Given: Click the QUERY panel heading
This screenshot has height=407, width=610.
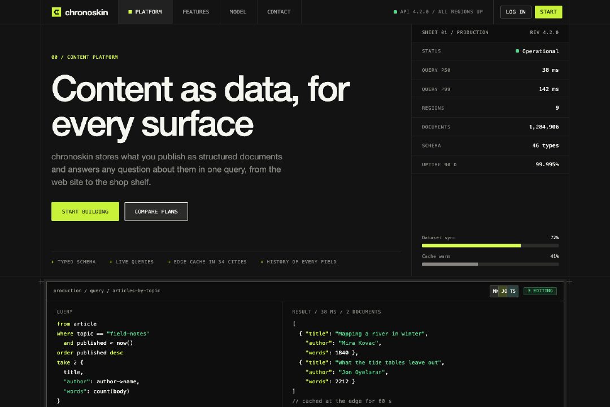Looking at the screenshot, I should tap(64, 312).
